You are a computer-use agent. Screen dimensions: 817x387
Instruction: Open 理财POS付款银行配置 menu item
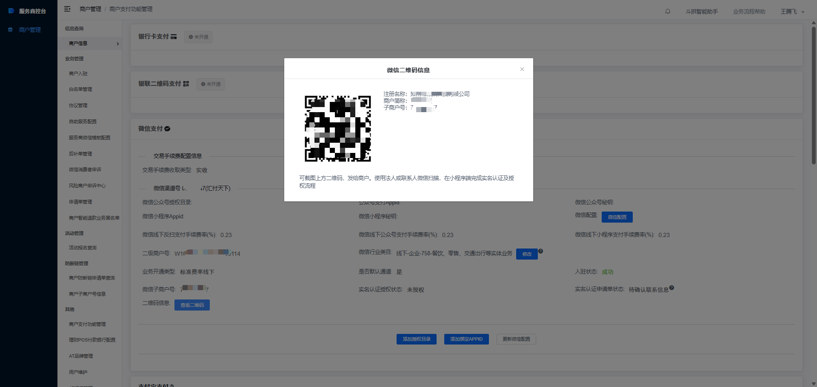(x=92, y=340)
